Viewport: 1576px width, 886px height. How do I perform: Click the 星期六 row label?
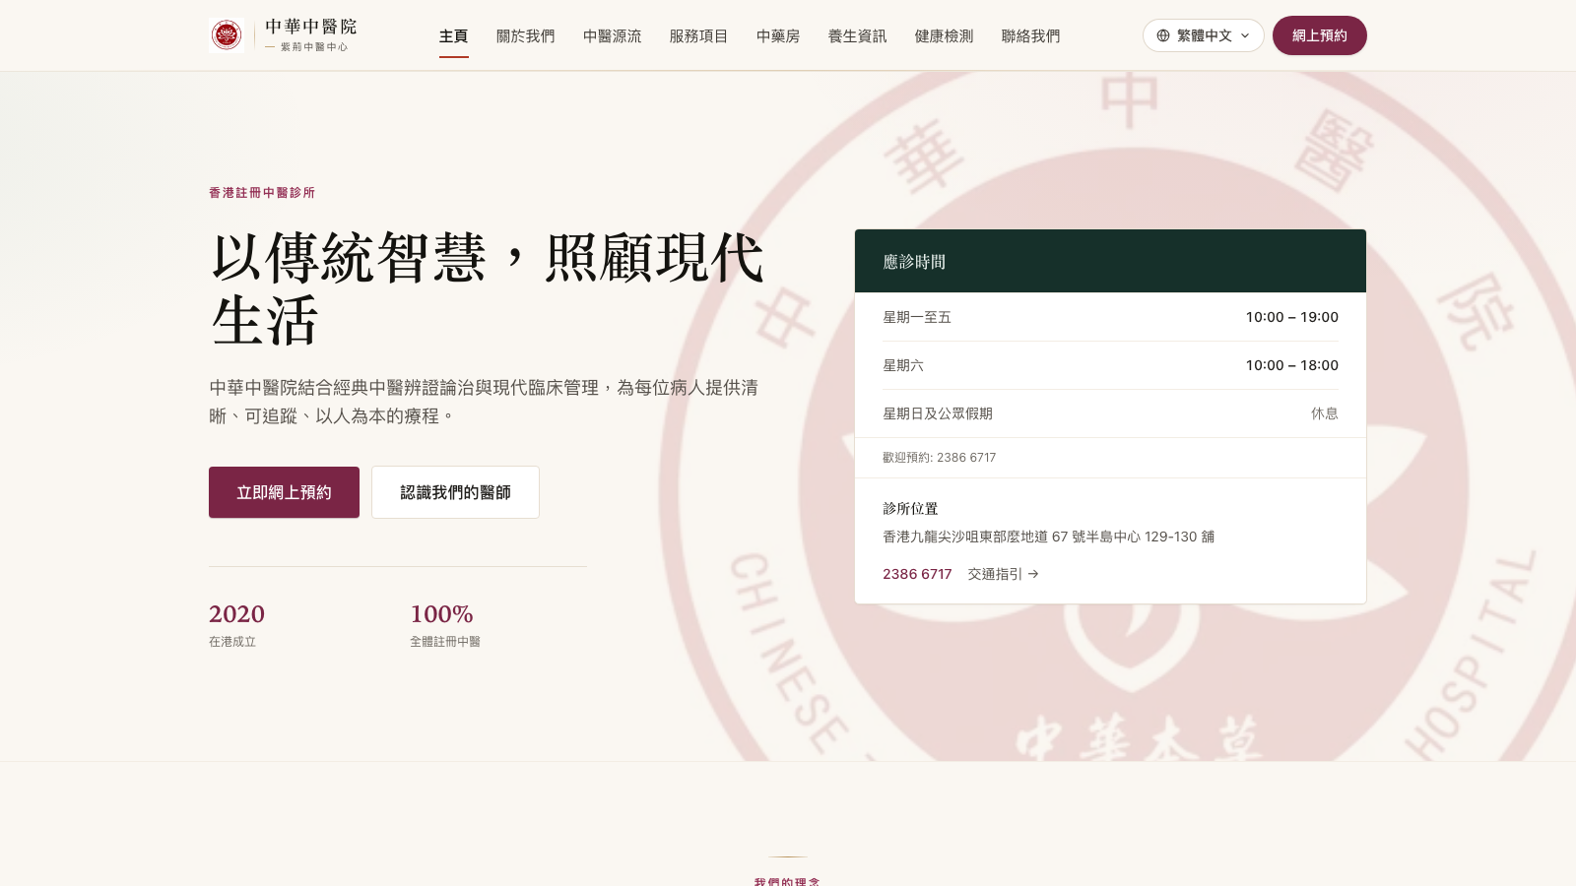click(903, 365)
